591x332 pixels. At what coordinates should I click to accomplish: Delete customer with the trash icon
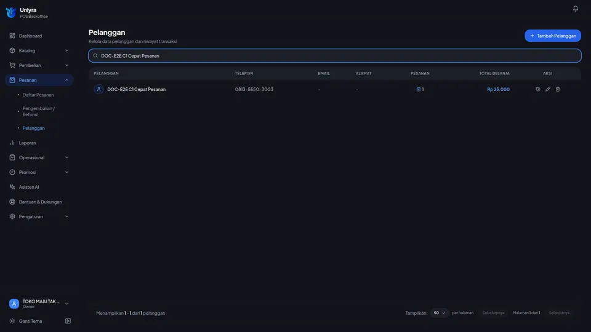coord(558,89)
